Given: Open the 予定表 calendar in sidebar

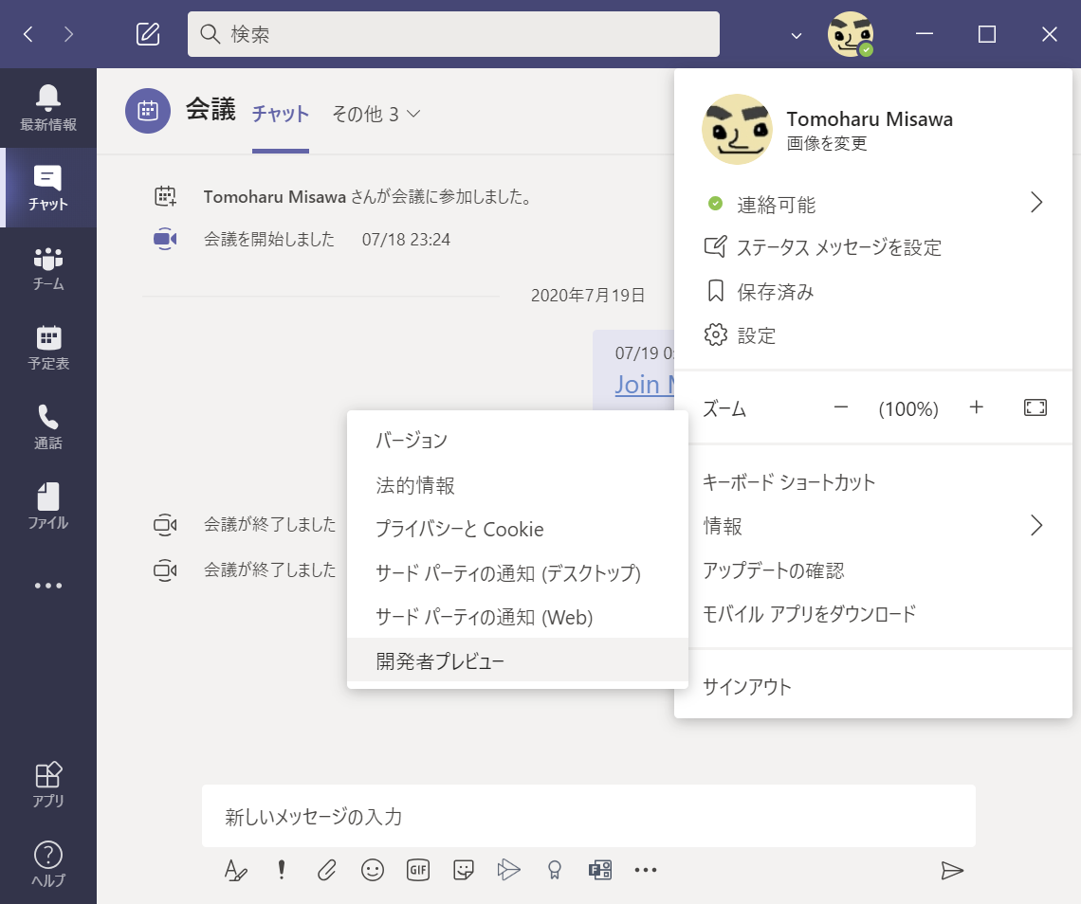Looking at the screenshot, I should (48, 347).
